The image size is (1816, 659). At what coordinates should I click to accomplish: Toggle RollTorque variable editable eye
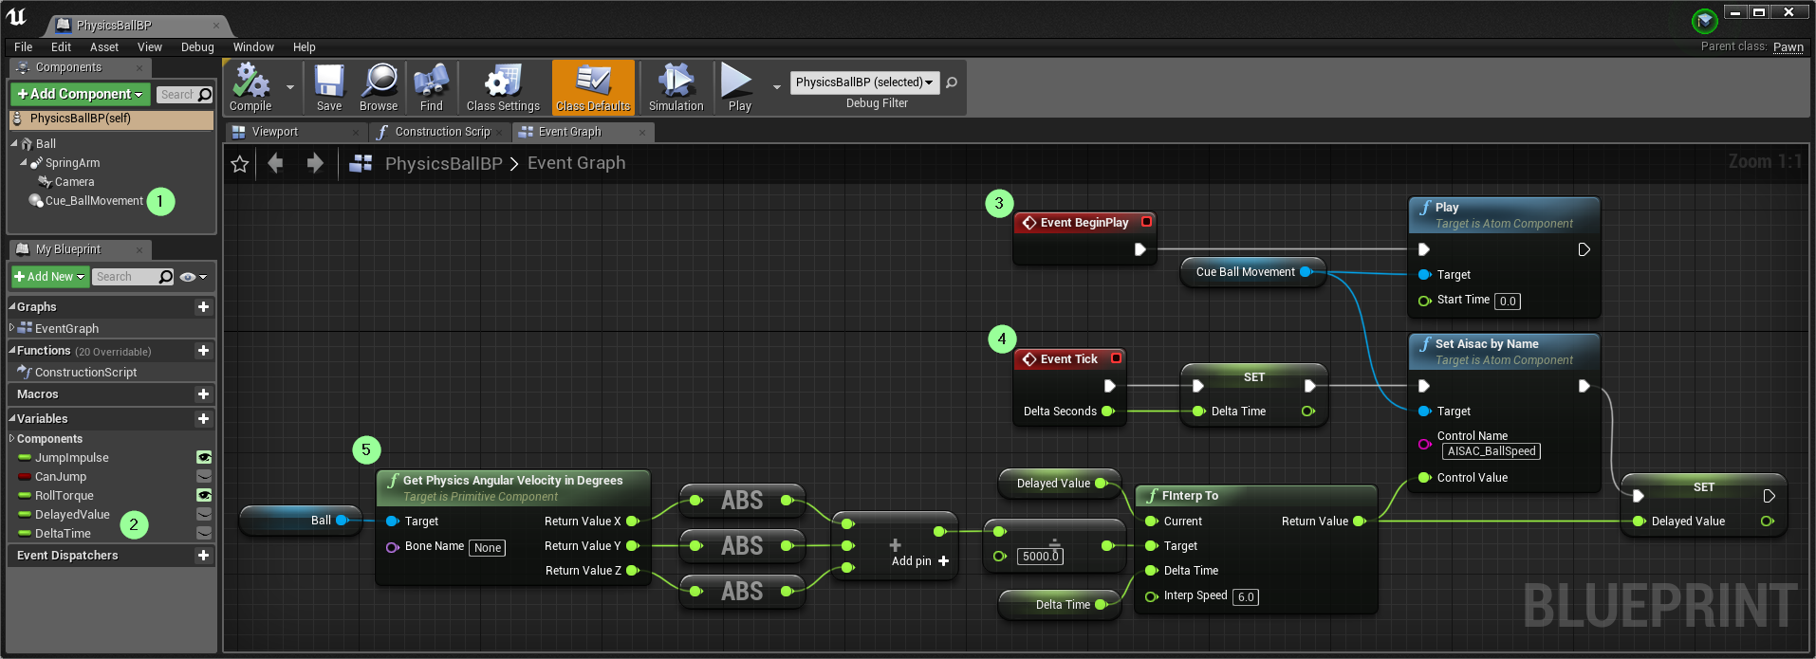point(204,496)
